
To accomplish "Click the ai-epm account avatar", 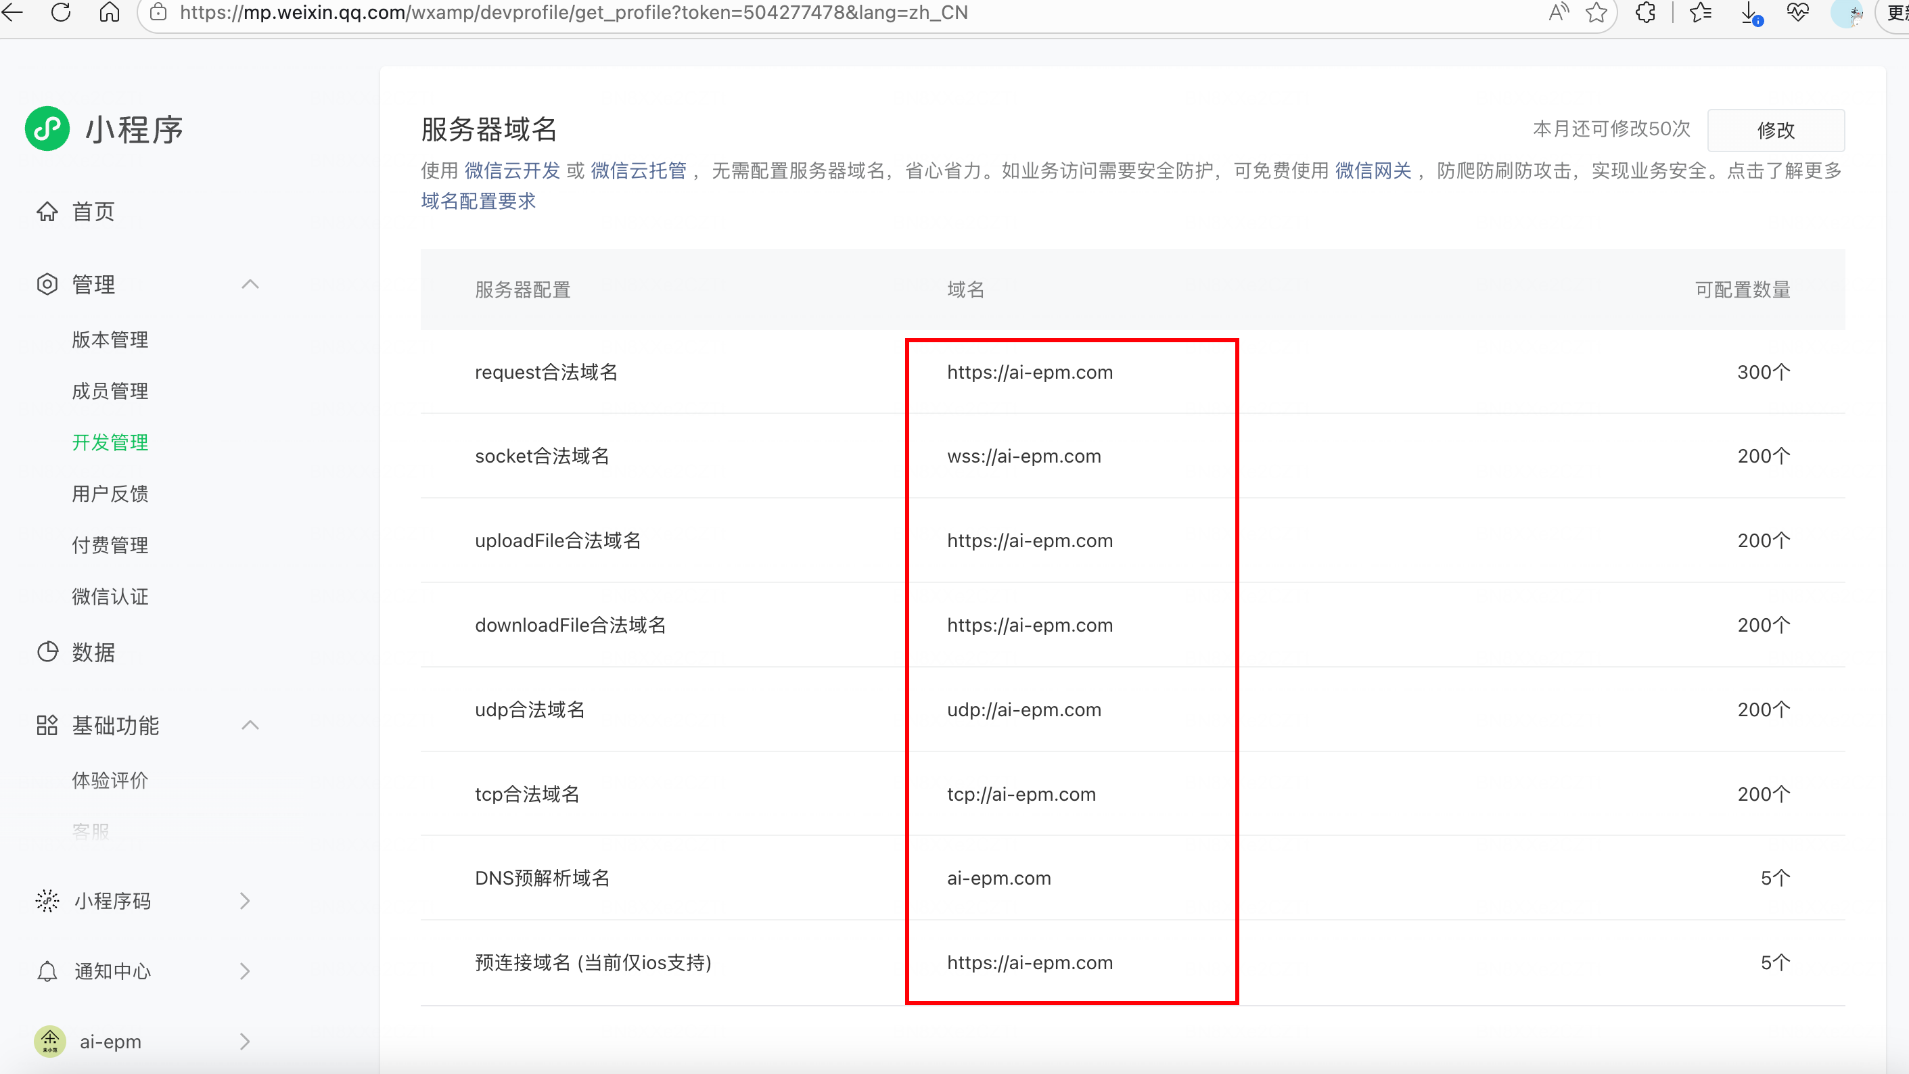I will point(50,1042).
